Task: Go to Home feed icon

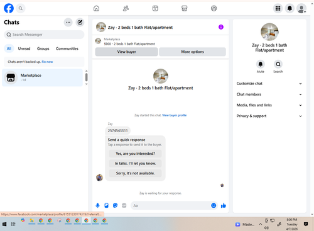Action: pyautogui.click(x=96, y=8)
